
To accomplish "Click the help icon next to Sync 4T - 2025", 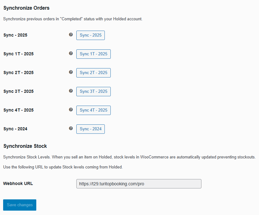I will click(x=71, y=110).
